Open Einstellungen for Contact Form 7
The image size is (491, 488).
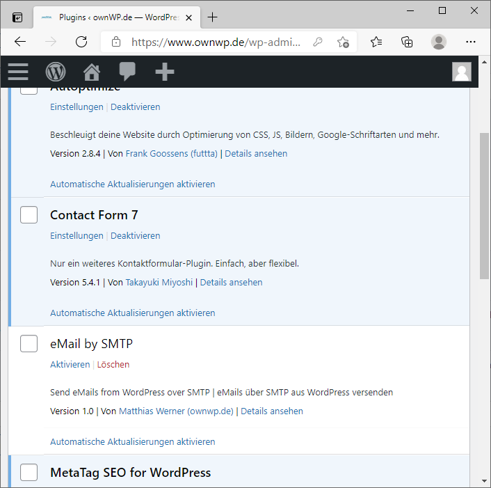pyautogui.click(x=77, y=236)
